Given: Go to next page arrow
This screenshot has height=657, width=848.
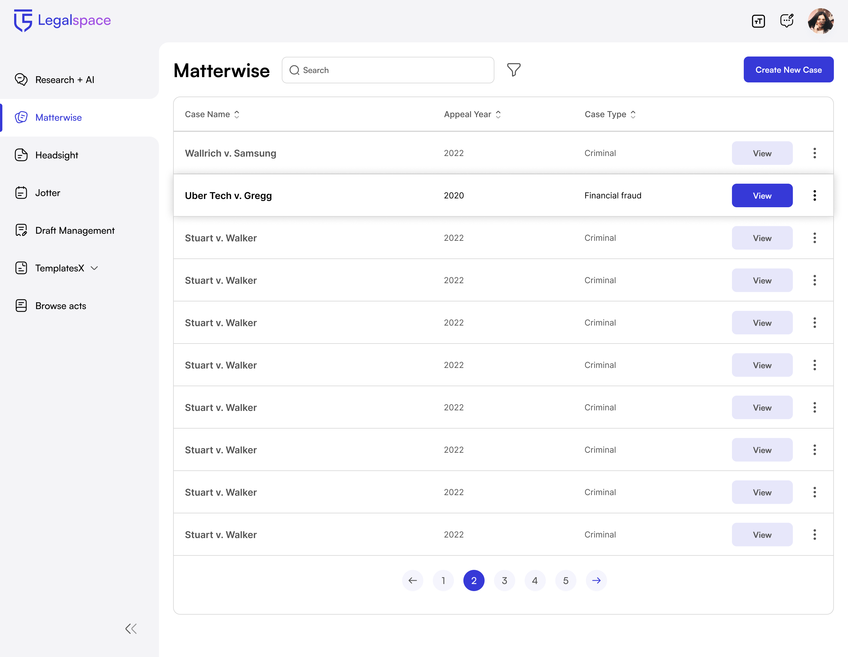Looking at the screenshot, I should [596, 580].
